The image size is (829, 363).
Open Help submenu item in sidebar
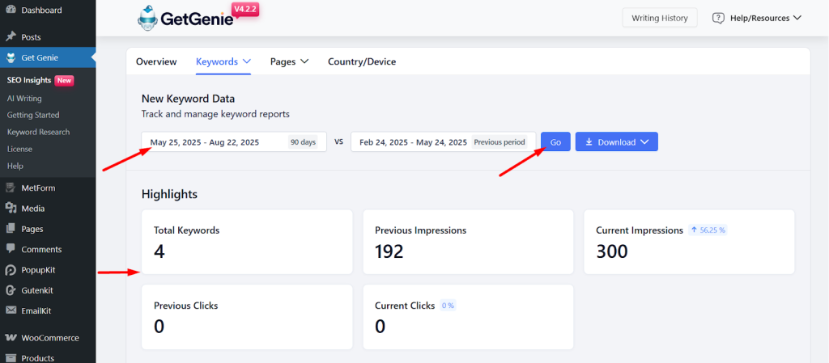tap(15, 166)
